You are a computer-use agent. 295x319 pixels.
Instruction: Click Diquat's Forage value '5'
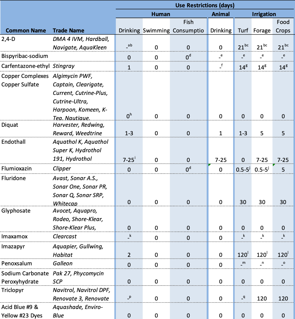(262, 133)
